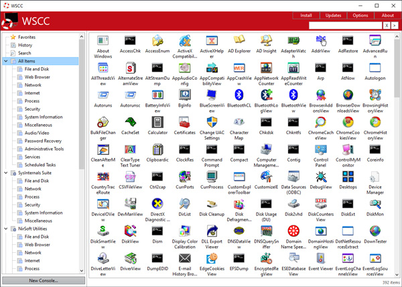The width and height of the screenshot is (402, 287).
Task: Collapse the SysInternals Suite node
Action: click(x=5, y=173)
